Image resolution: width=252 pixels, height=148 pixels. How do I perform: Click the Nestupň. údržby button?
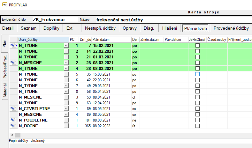[x=100, y=28]
